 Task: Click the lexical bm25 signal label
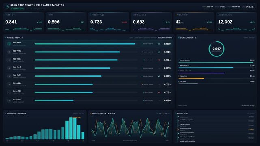[x=185, y=65]
